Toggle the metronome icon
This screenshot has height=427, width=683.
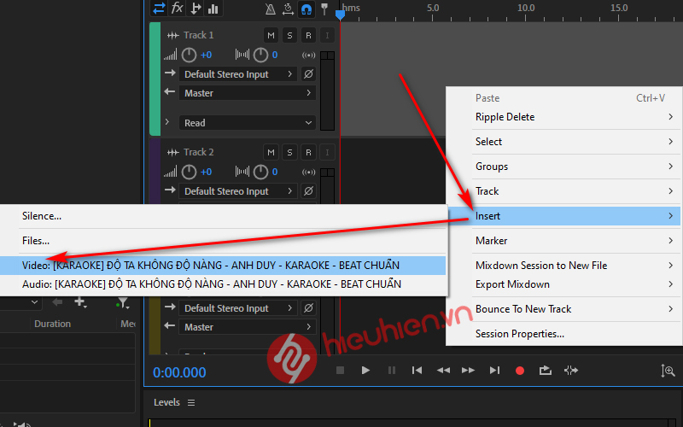tap(270, 9)
